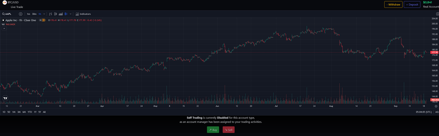This screenshot has width=439, height=136.
Task: Open the Indicators menu
Action: tap(83, 14)
